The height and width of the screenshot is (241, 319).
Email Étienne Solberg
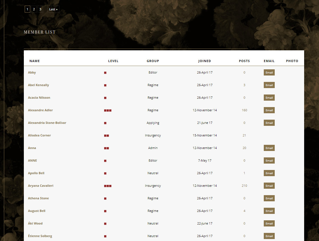269,236
